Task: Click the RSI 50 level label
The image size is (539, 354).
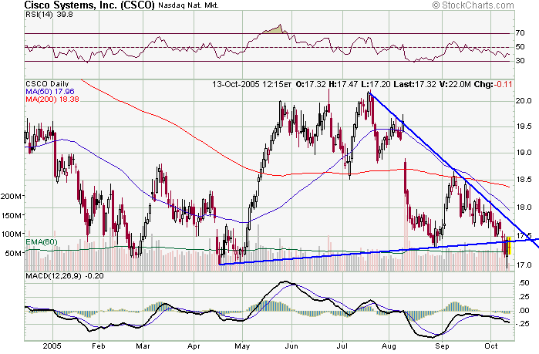Action: click(x=520, y=47)
